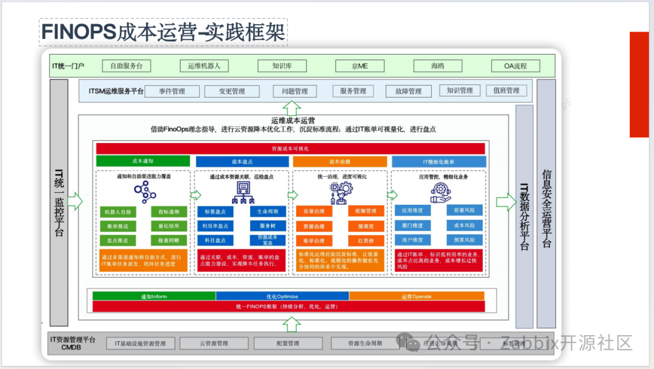Image resolution: width=654 pixels, height=369 pixels.
Task: Click the 用户维度 block
Action: tap(412, 240)
